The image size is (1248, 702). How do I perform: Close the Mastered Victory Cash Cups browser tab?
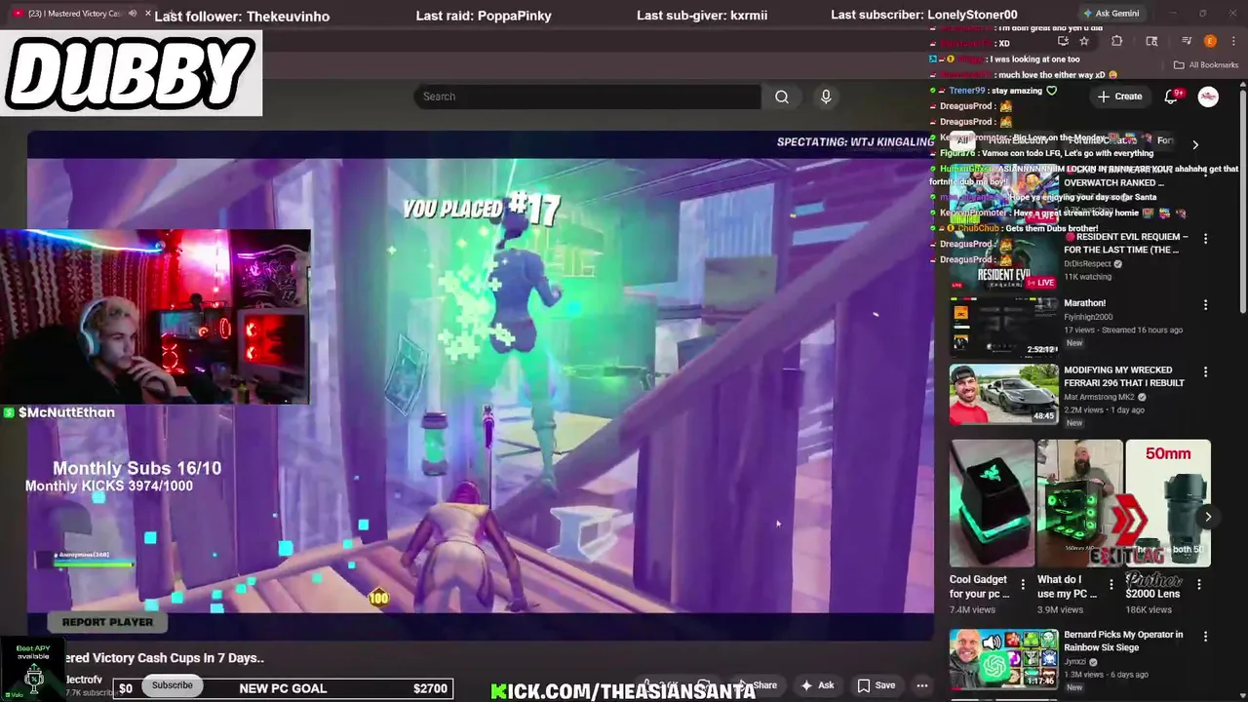pyautogui.click(x=148, y=14)
